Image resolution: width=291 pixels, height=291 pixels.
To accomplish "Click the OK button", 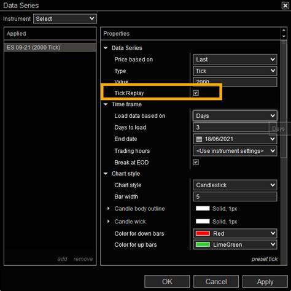I will 167,282.
